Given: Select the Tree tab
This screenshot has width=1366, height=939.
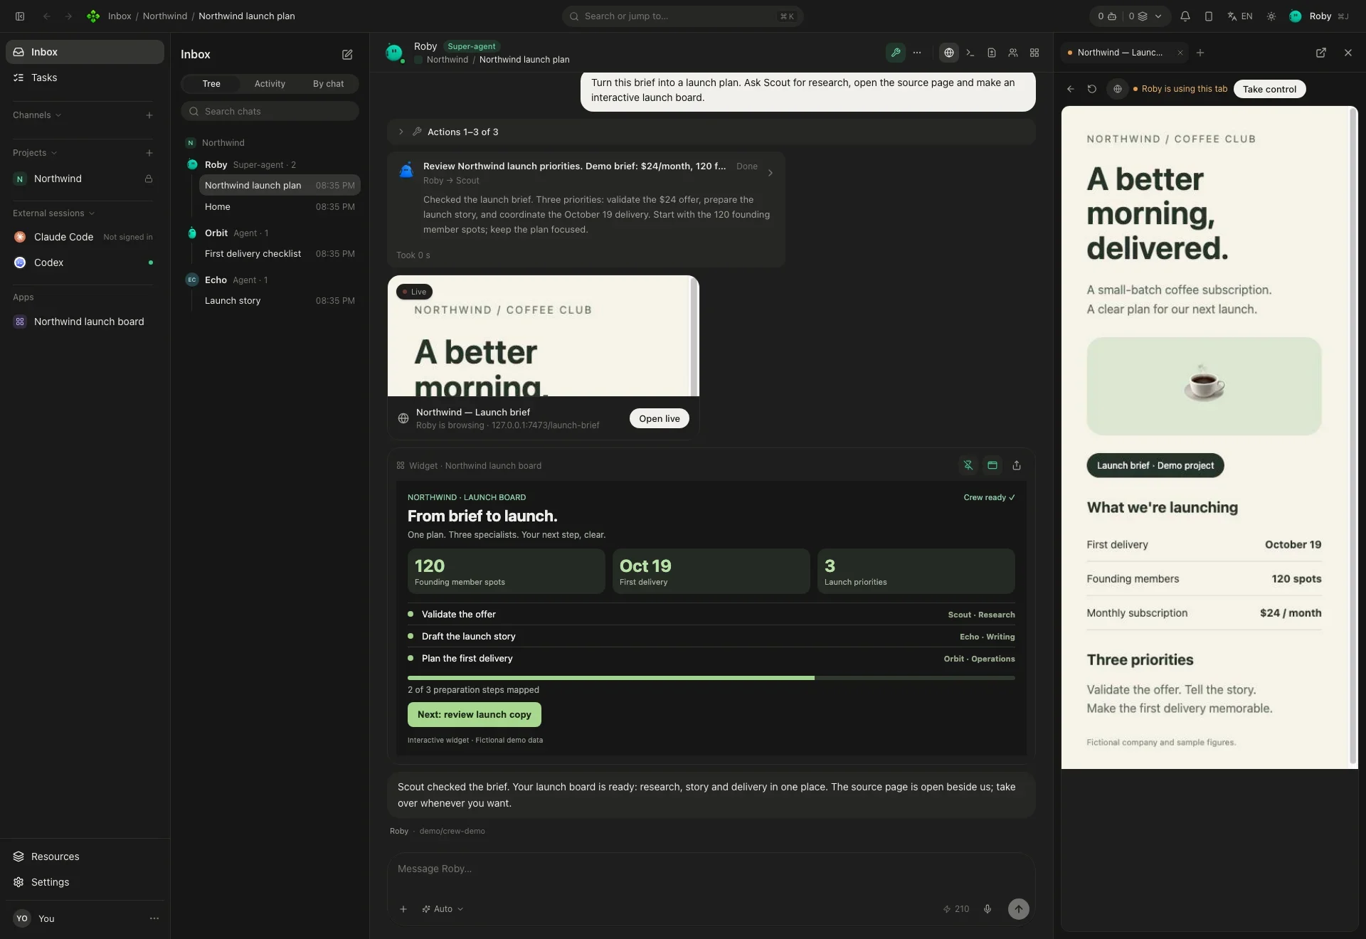Looking at the screenshot, I should coord(211,84).
